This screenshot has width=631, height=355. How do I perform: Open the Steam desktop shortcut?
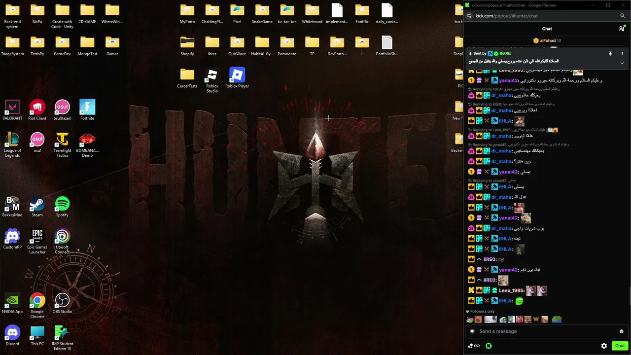[x=37, y=207]
